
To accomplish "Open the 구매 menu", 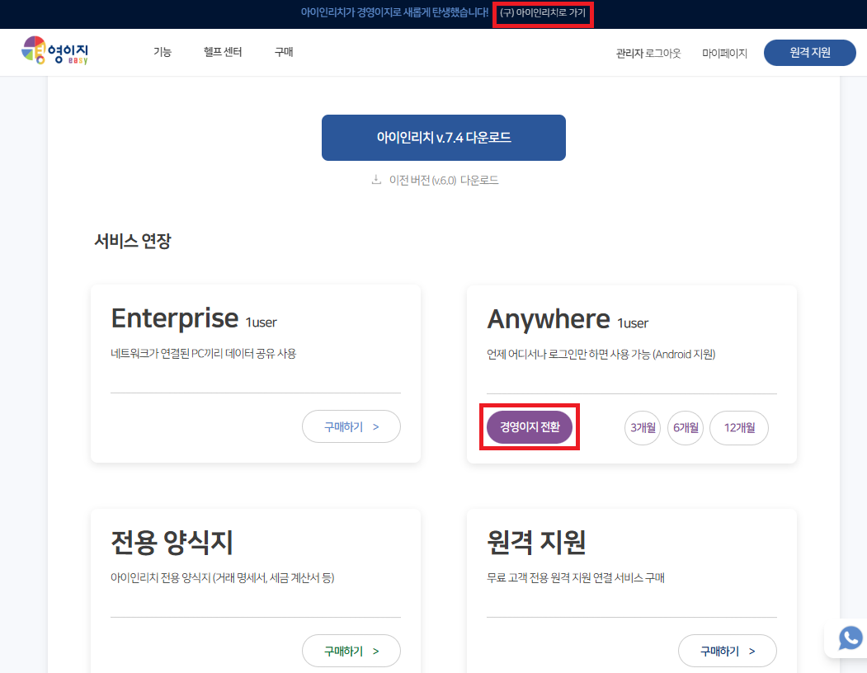I will pos(284,52).
